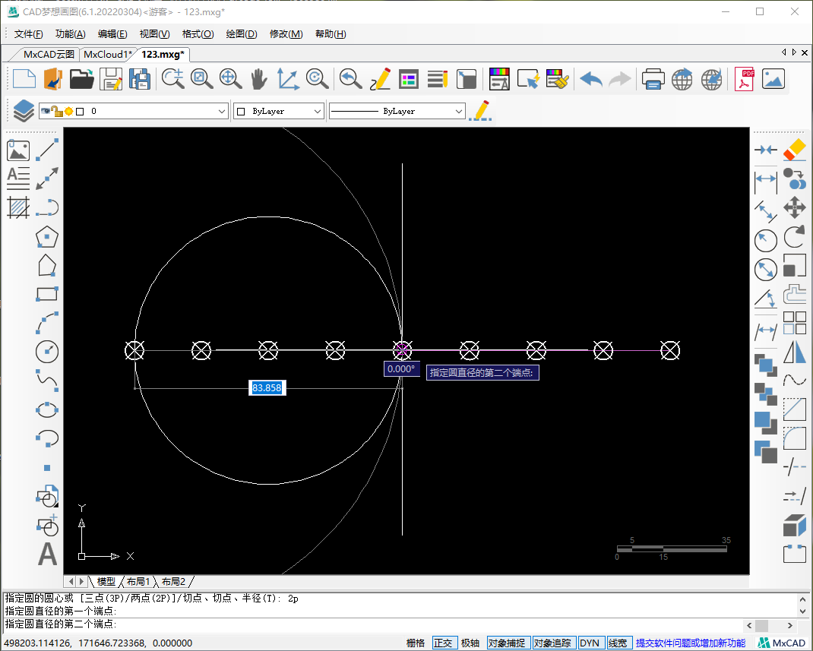This screenshot has height=651, width=813.
Task: Select the circle drawing tool
Action: click(47, 350)
